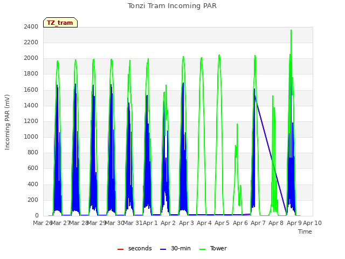The width and height of the screenshot is (345, 259).
Task: Click the diagonal blue line after Apr 7
Action: [x=271, y=154]
